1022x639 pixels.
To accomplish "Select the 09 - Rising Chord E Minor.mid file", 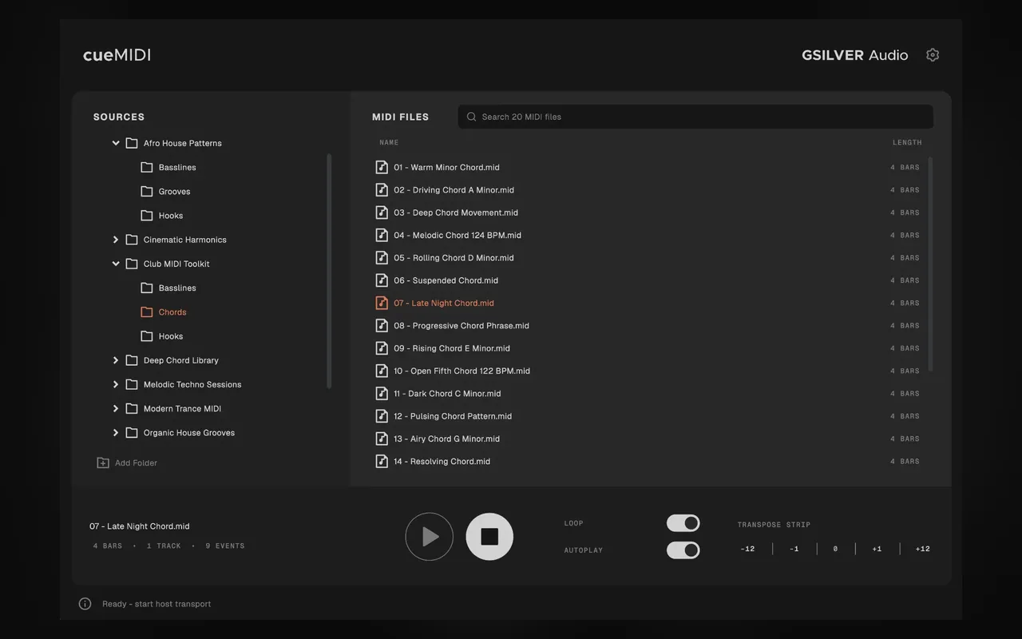I will click(x=648, y=348).
